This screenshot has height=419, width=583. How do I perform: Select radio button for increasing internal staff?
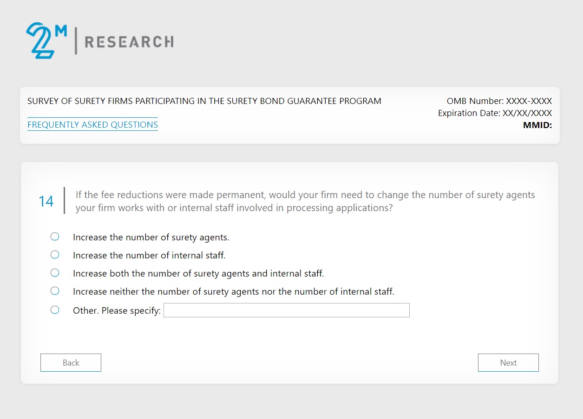55,255
